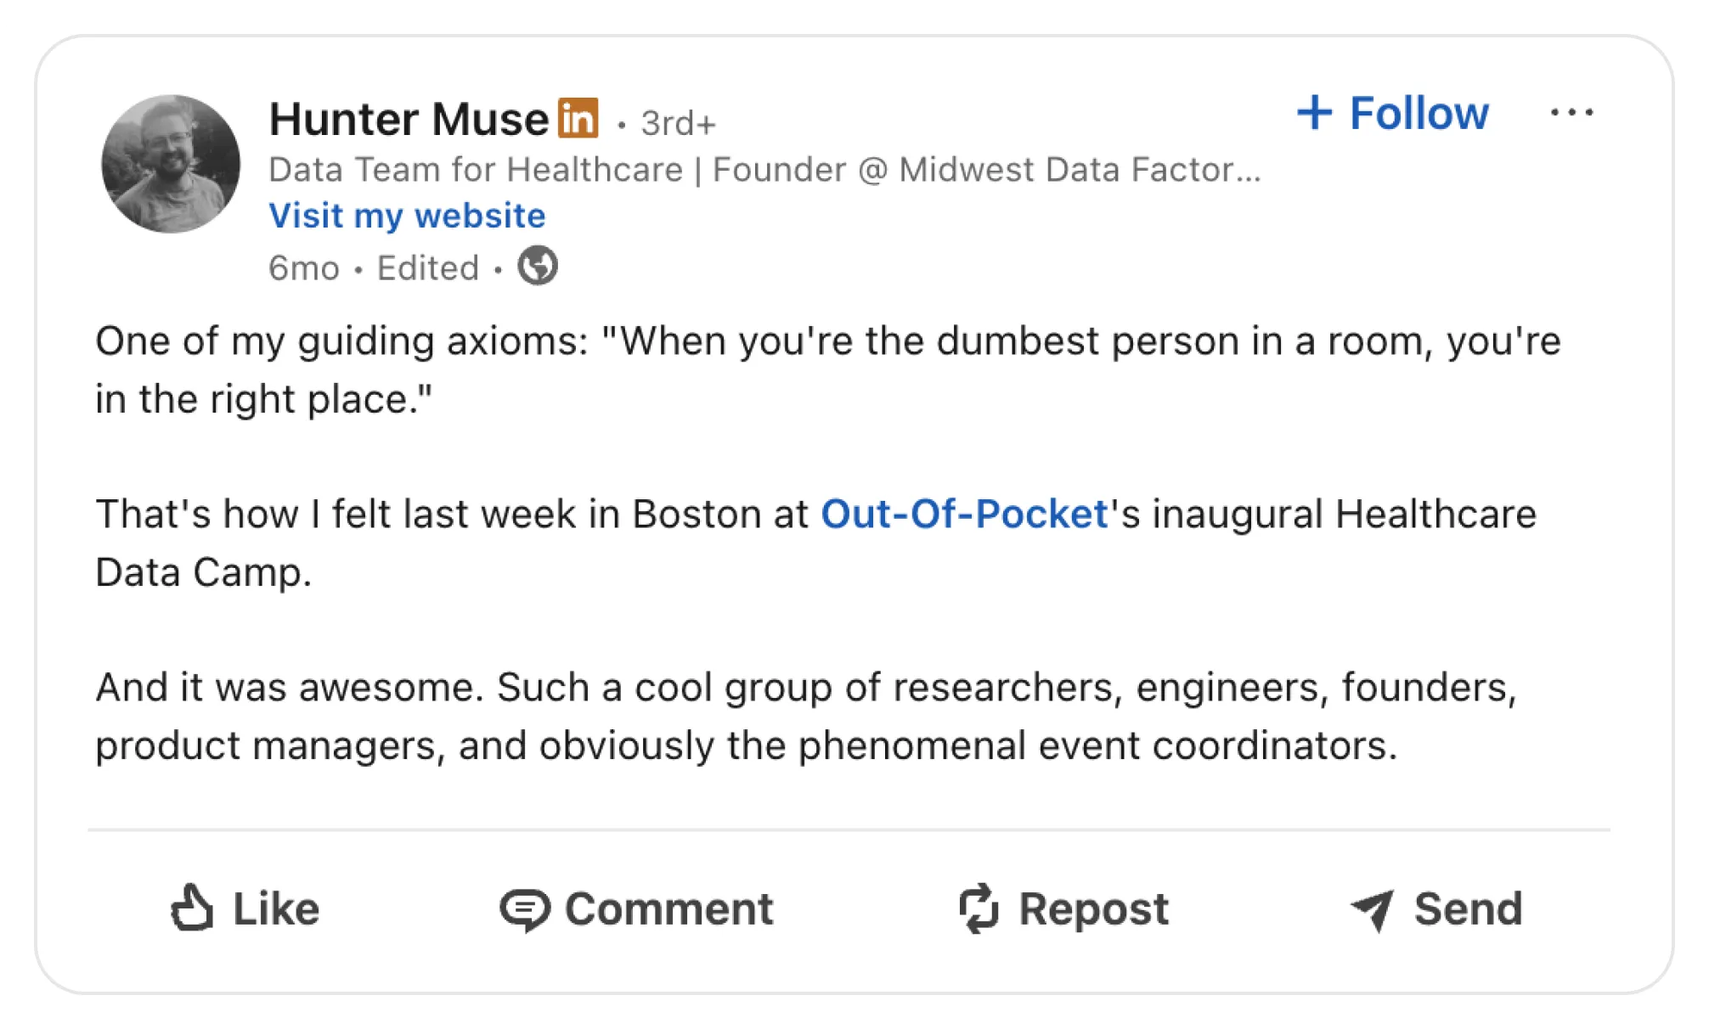This screenshot has width=1709, height=1029.
Task: Open the three-dot post options menu
Action: point(1572,111)
